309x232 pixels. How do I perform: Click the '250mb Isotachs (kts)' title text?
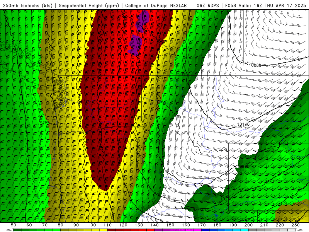tap(28, 6)
